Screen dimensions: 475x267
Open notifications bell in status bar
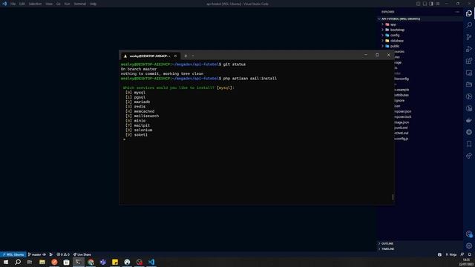(470, 254)
